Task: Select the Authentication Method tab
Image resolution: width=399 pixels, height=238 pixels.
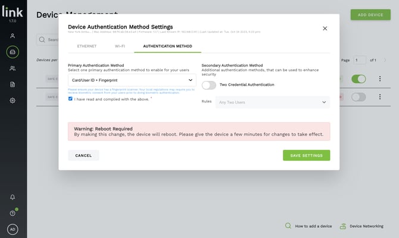Action: coord(167,46)
